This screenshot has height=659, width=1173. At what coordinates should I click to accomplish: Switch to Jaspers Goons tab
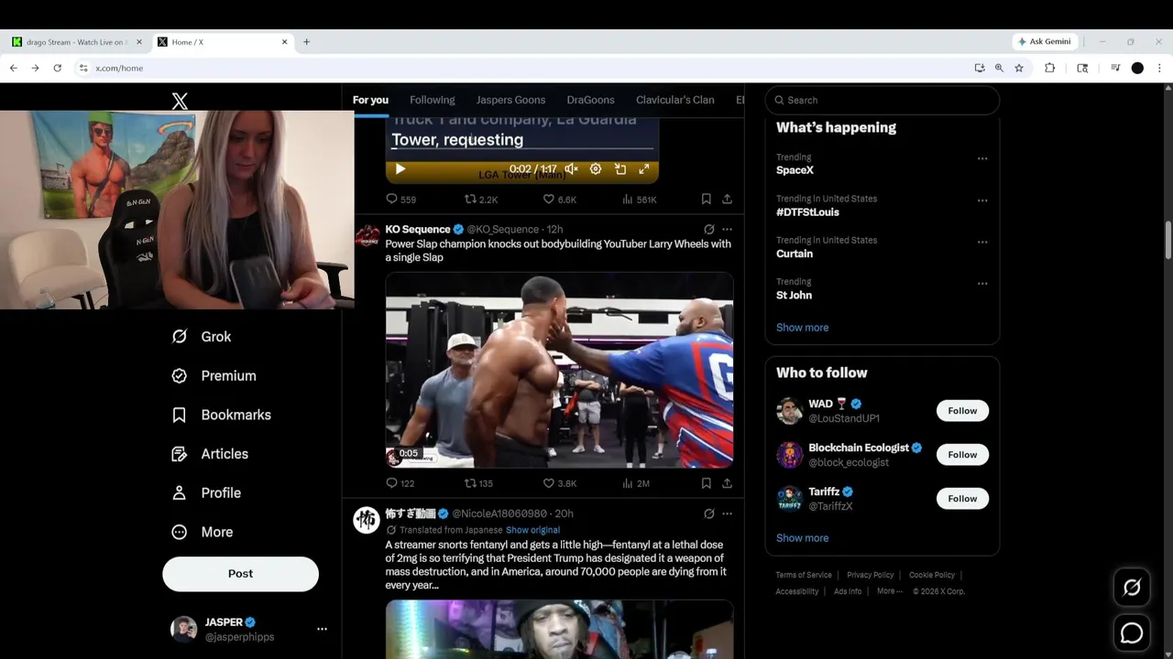[510, 100]
